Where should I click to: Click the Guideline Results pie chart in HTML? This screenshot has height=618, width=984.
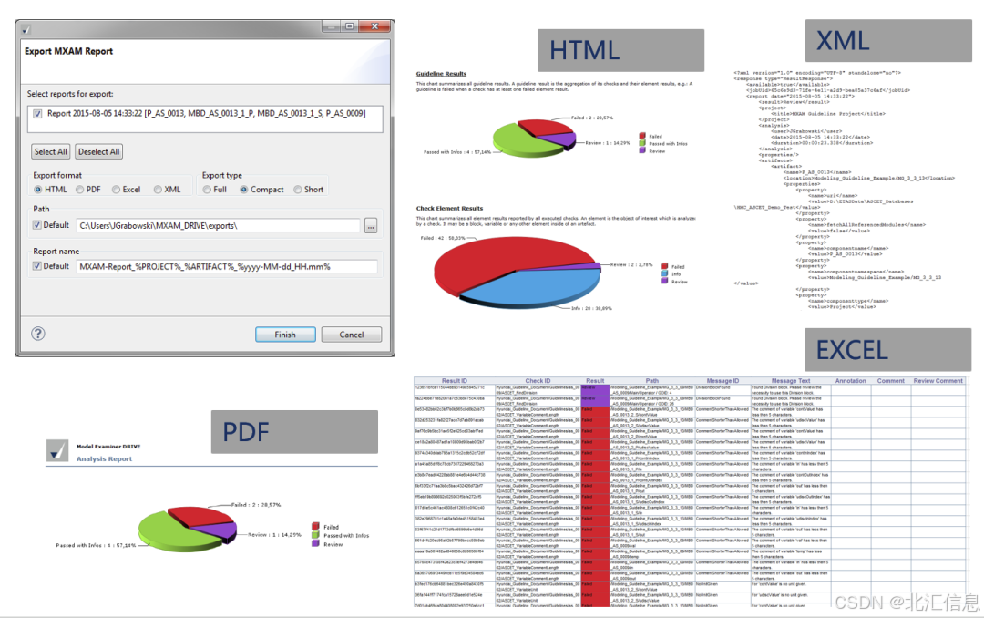tap(534, 139)
